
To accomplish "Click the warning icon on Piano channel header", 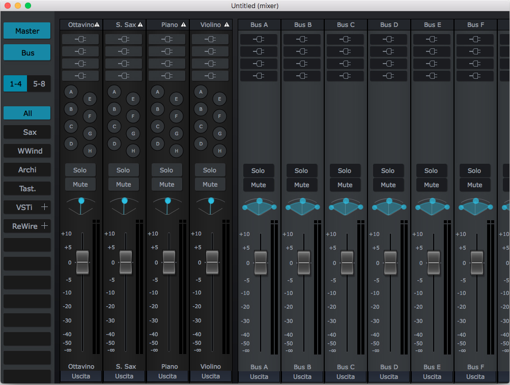I will point(184,25).
